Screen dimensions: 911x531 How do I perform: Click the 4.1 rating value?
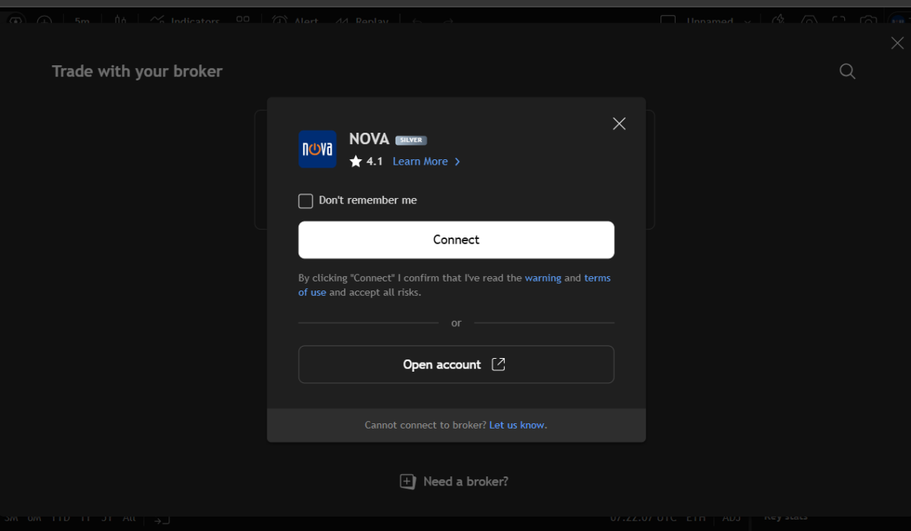(374, 162)
